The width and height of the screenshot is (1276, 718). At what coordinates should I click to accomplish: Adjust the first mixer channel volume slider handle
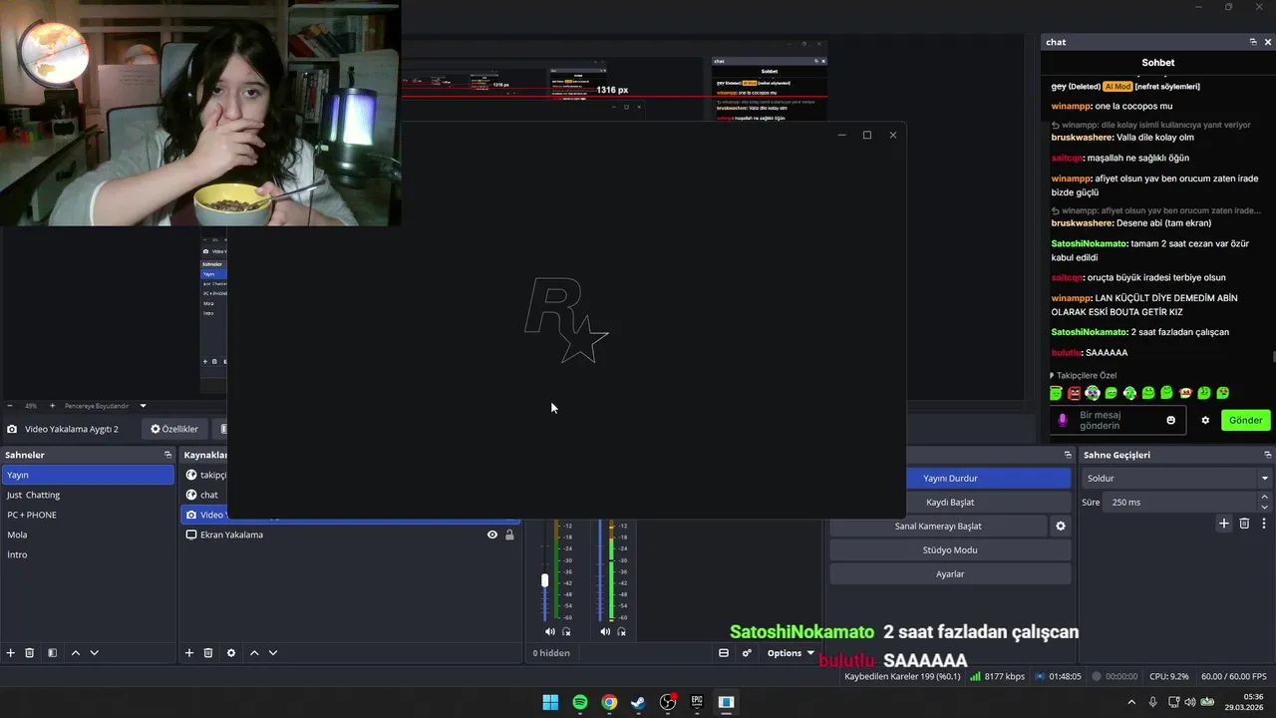coord(544,579)
